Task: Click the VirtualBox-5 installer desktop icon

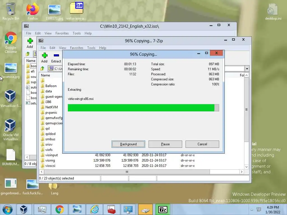Action: click(10, 98)
